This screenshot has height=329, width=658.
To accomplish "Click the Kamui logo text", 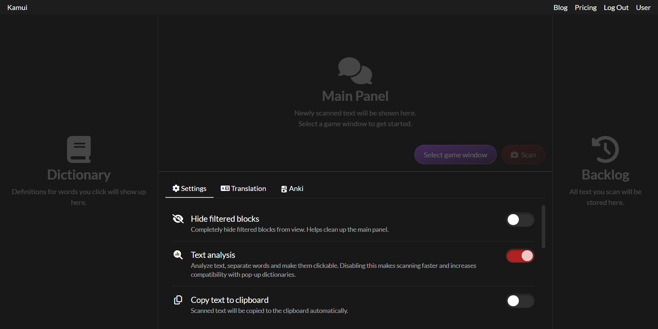I will point(17,8).
